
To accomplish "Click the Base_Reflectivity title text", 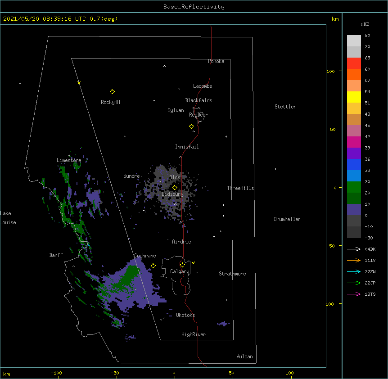I will 194,7.
